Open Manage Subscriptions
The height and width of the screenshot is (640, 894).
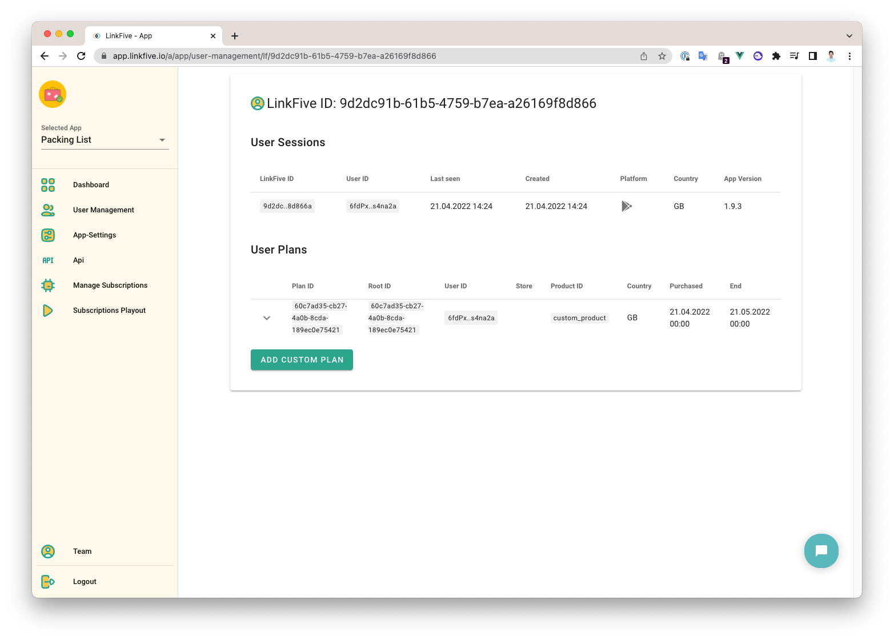(x=110, y=285)
